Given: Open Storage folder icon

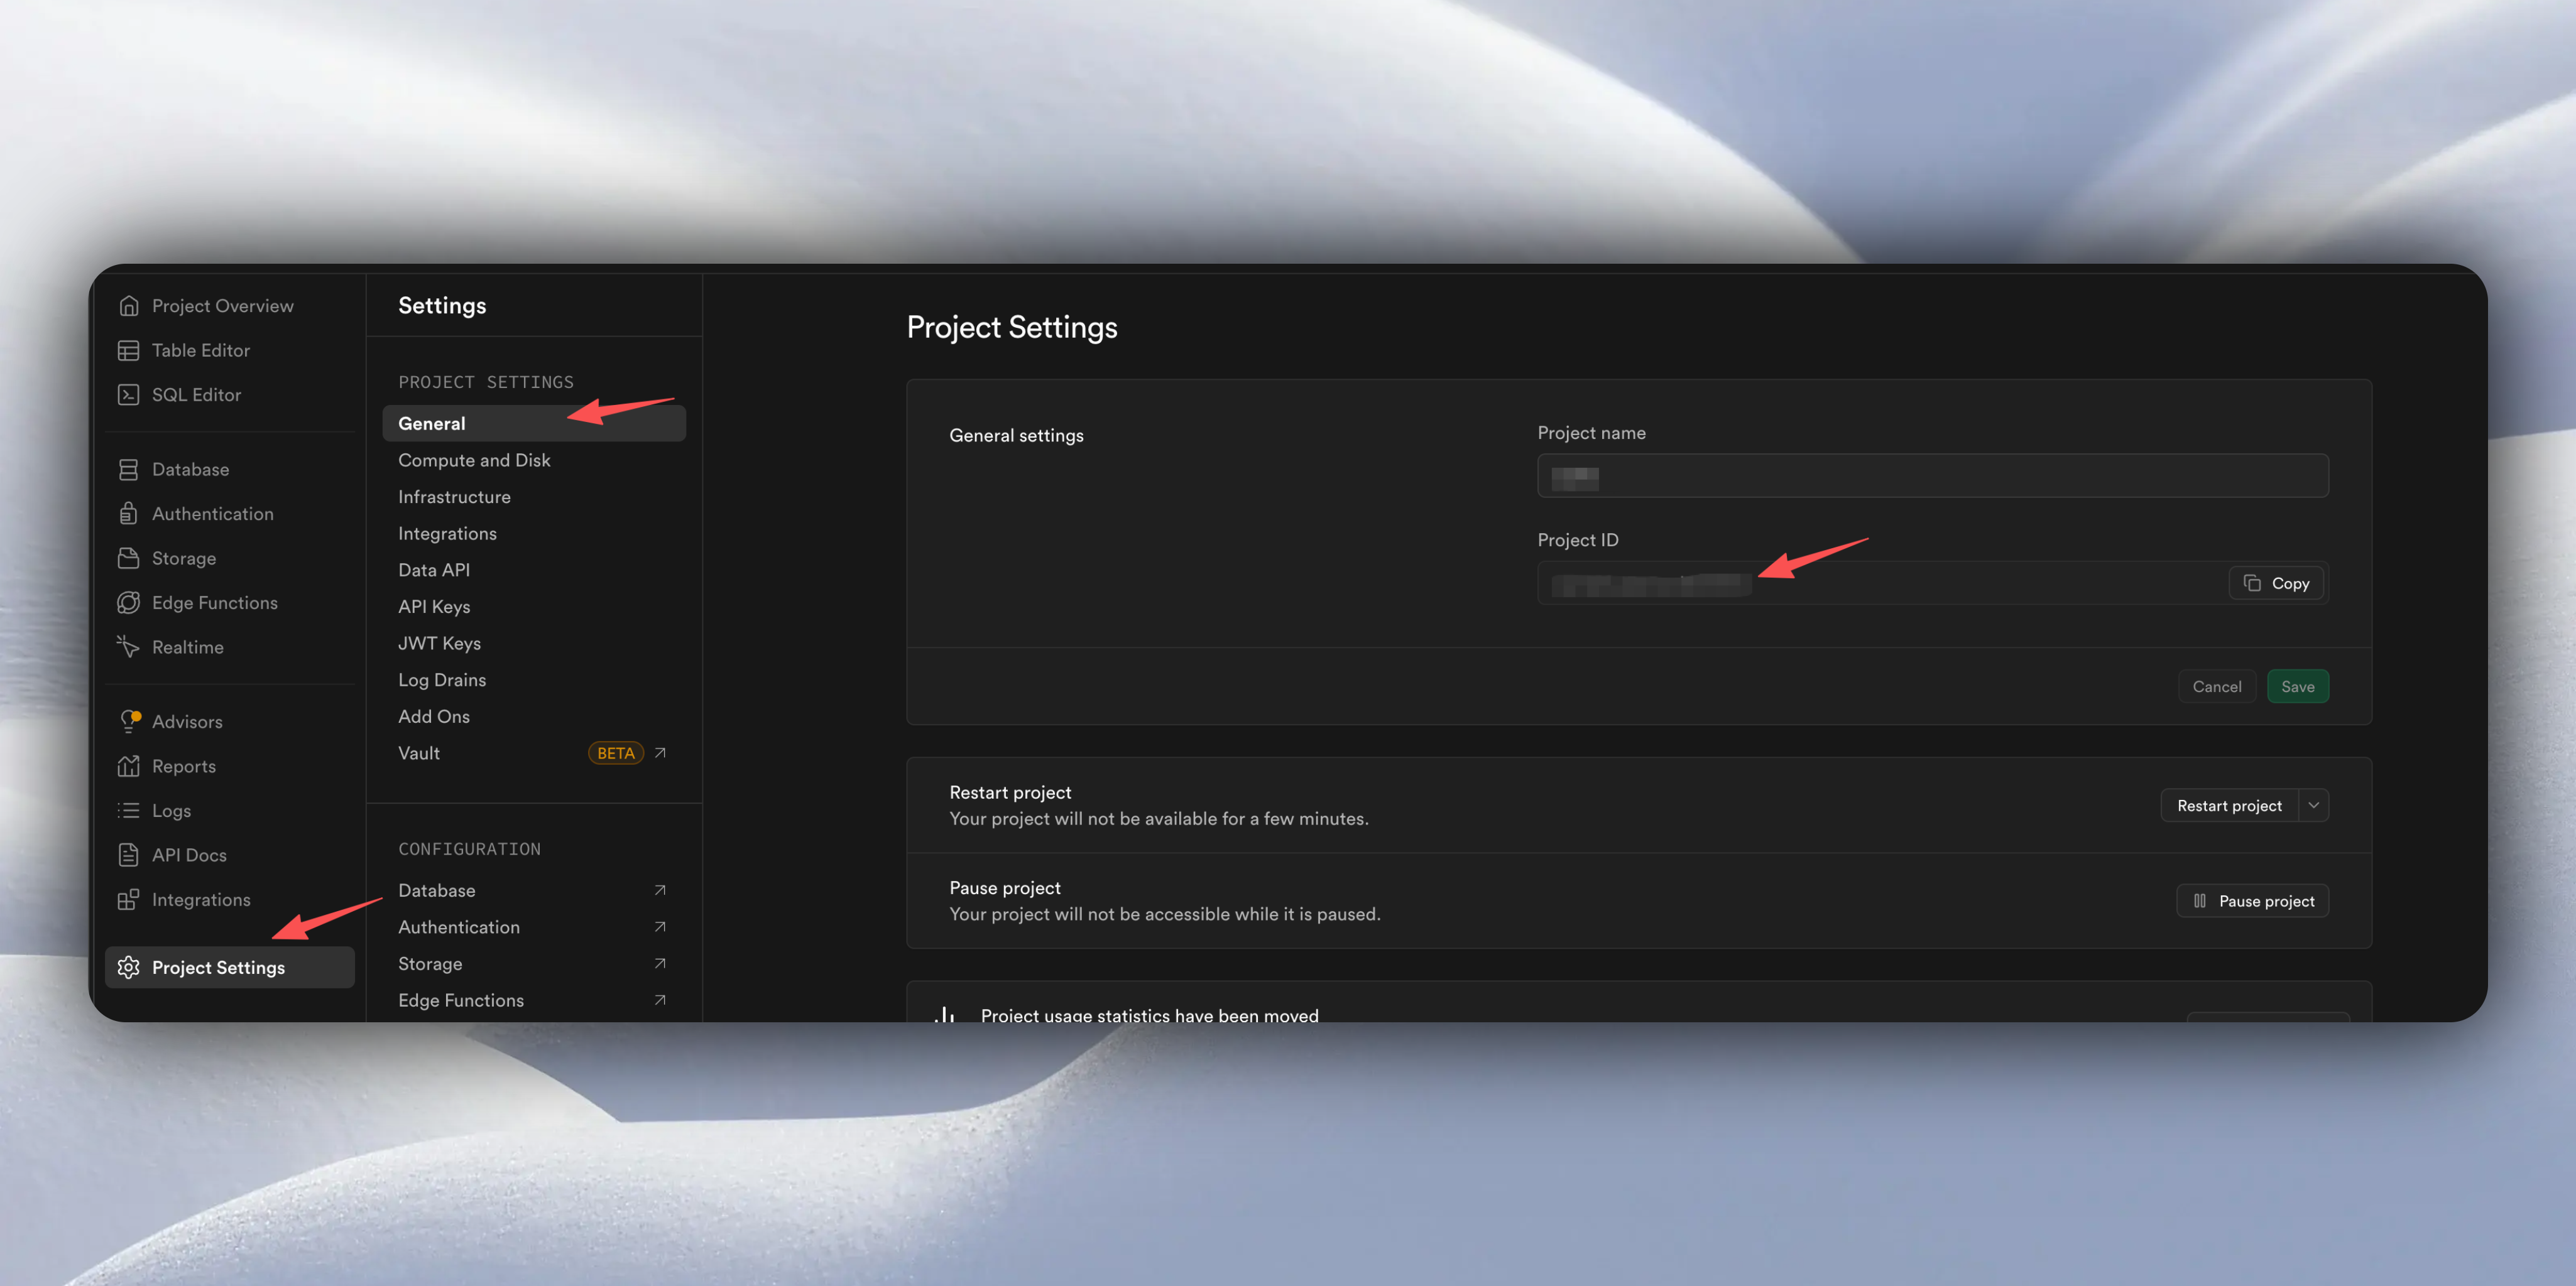Looking at the screenshot, I should (128, 559).
